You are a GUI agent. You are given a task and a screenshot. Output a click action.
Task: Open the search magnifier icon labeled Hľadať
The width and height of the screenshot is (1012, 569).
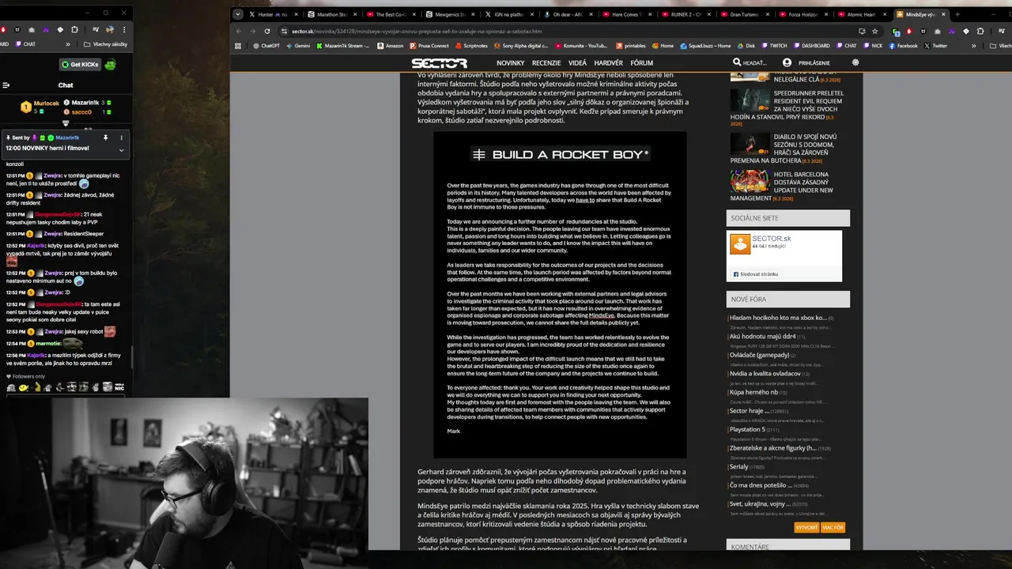[737, 62]
